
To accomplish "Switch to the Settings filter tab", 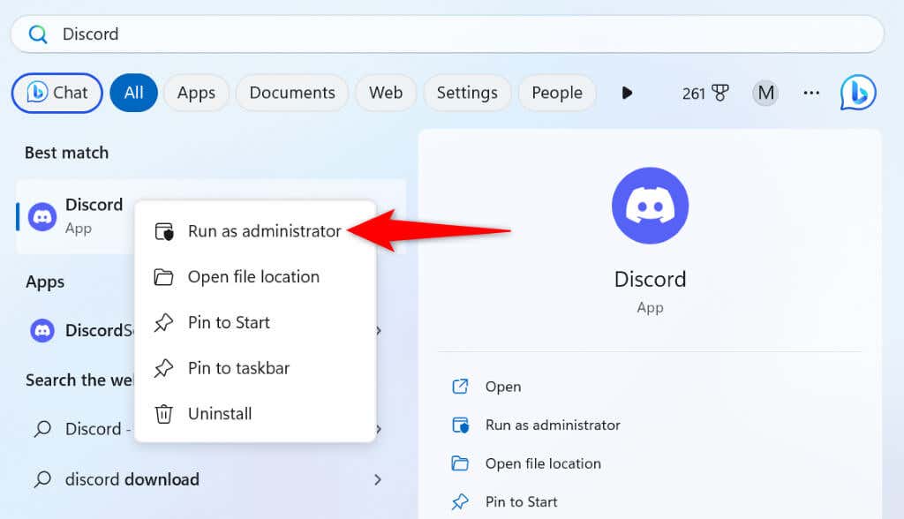I will (x=467, y=93).
